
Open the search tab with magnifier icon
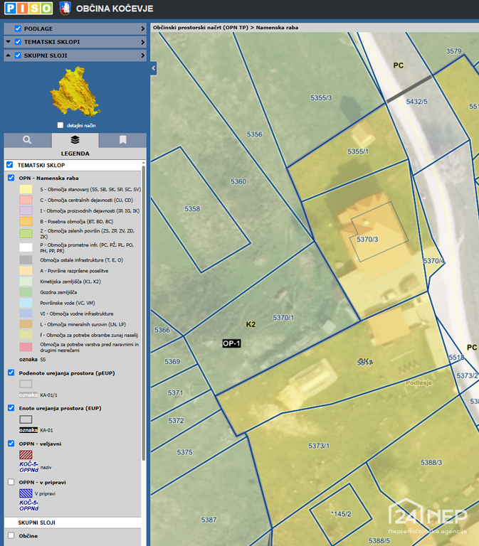point(27,140)
